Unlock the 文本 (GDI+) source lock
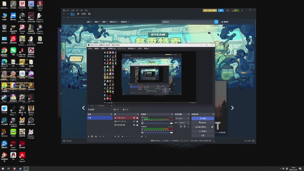The image size is (304, 171). coord(137,118)
